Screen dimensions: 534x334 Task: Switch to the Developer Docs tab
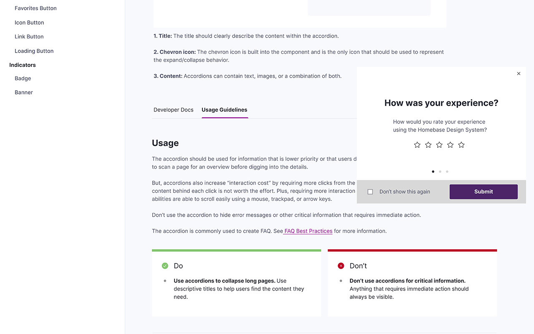pos(174,110)
